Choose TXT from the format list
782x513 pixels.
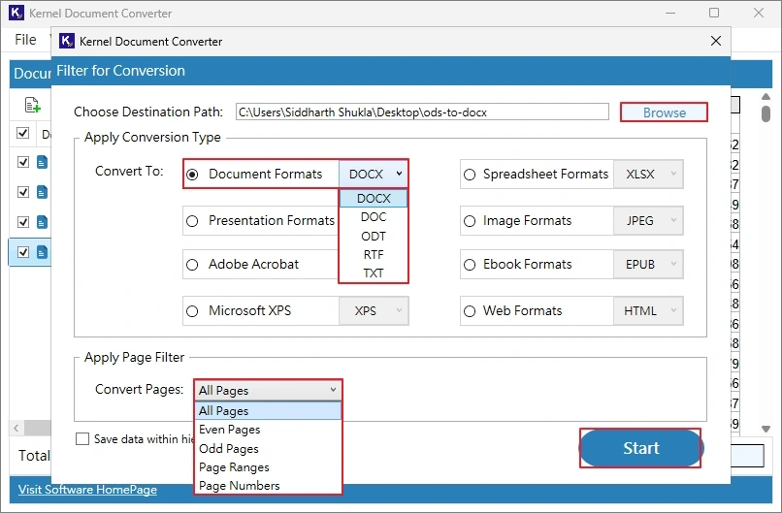coord(374,273)
